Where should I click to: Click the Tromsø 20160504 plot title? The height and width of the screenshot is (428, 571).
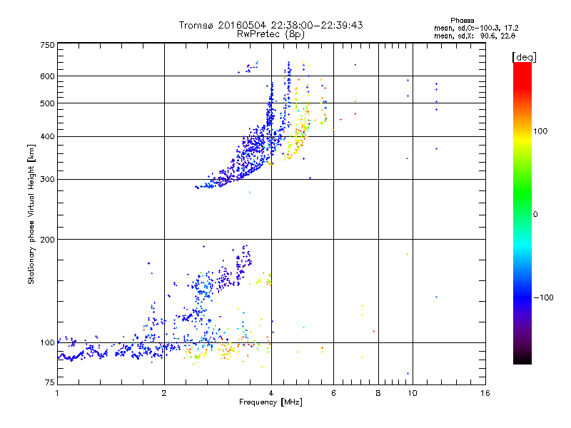(271, 25)
